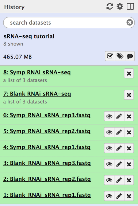138x206 pixels.
Task: Edit history annotation comment
Action: [x=130, y=56]
